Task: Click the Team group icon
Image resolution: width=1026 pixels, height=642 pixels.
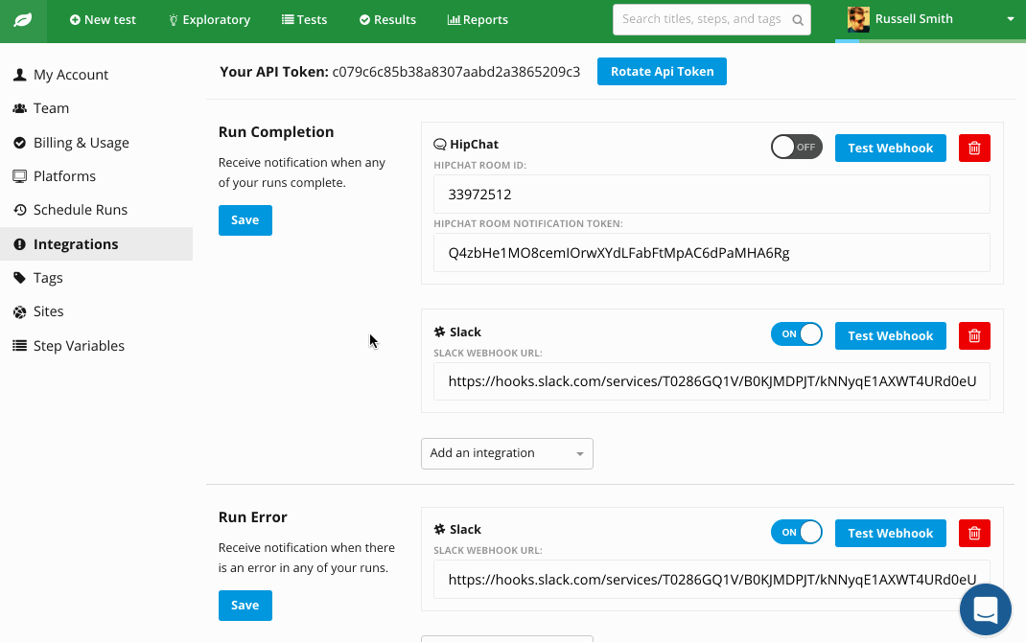Action: click(x=19, y=108)
